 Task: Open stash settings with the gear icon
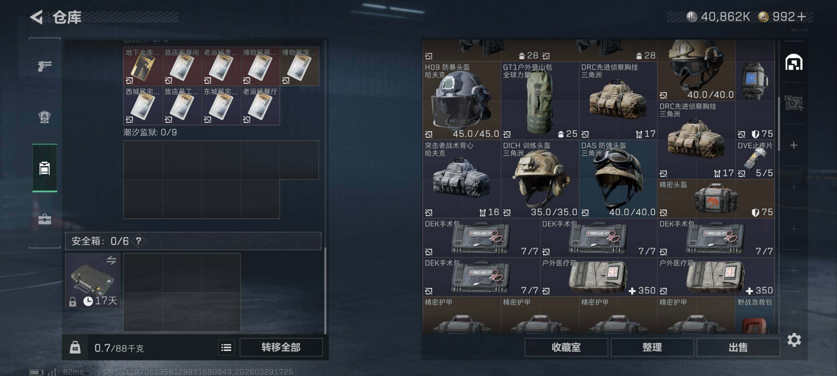click(794, 340)
